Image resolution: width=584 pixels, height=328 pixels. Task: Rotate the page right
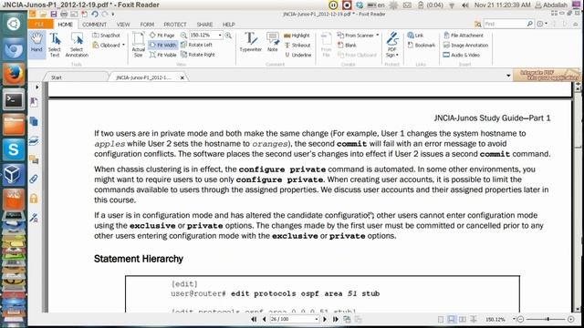click(x=198, y=55)
